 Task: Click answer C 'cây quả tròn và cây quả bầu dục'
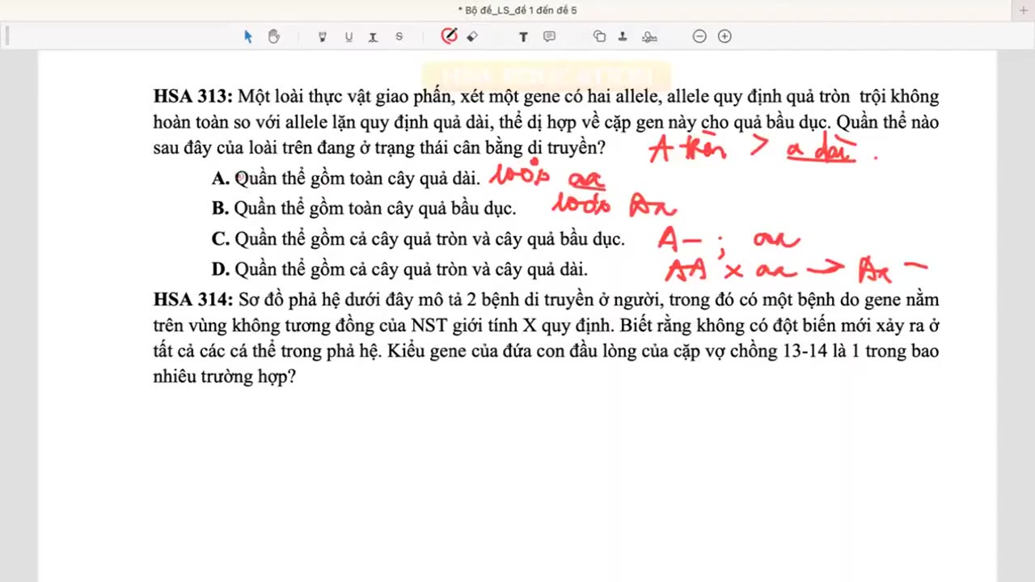[497, 239]
